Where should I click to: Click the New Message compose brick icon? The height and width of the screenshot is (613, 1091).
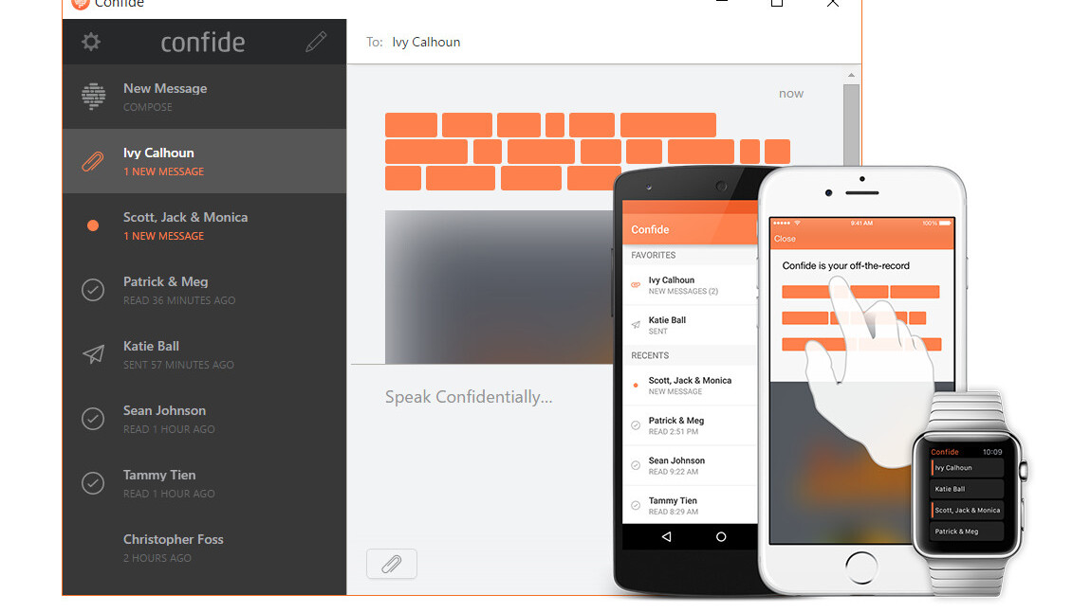pos(92,96)
